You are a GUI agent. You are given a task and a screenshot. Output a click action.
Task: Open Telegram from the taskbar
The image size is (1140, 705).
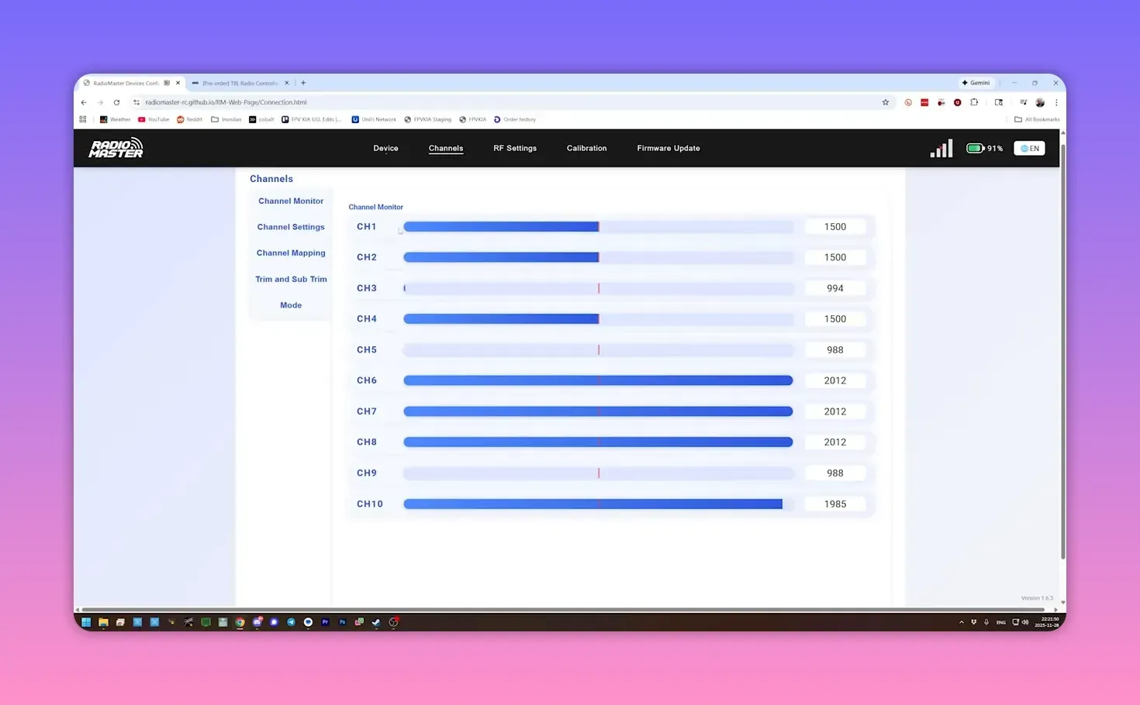point(291,622)
